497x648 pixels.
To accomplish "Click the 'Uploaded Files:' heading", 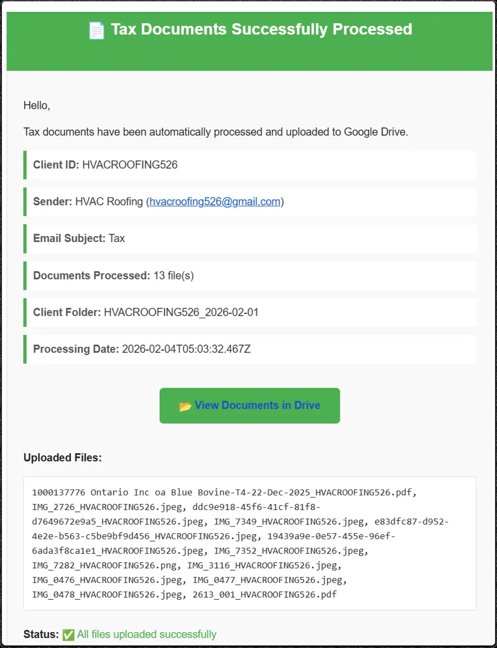I will pyautogui.click(x=63, y=458).
